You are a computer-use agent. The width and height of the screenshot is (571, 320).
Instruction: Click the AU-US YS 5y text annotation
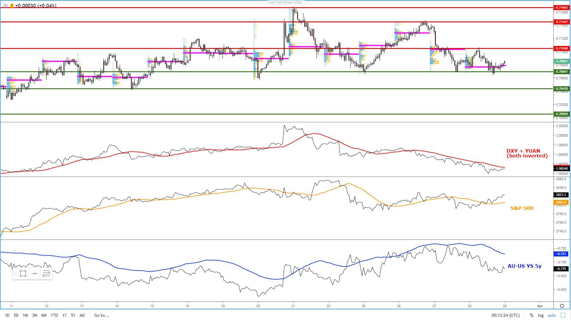[x=524, y=266]
